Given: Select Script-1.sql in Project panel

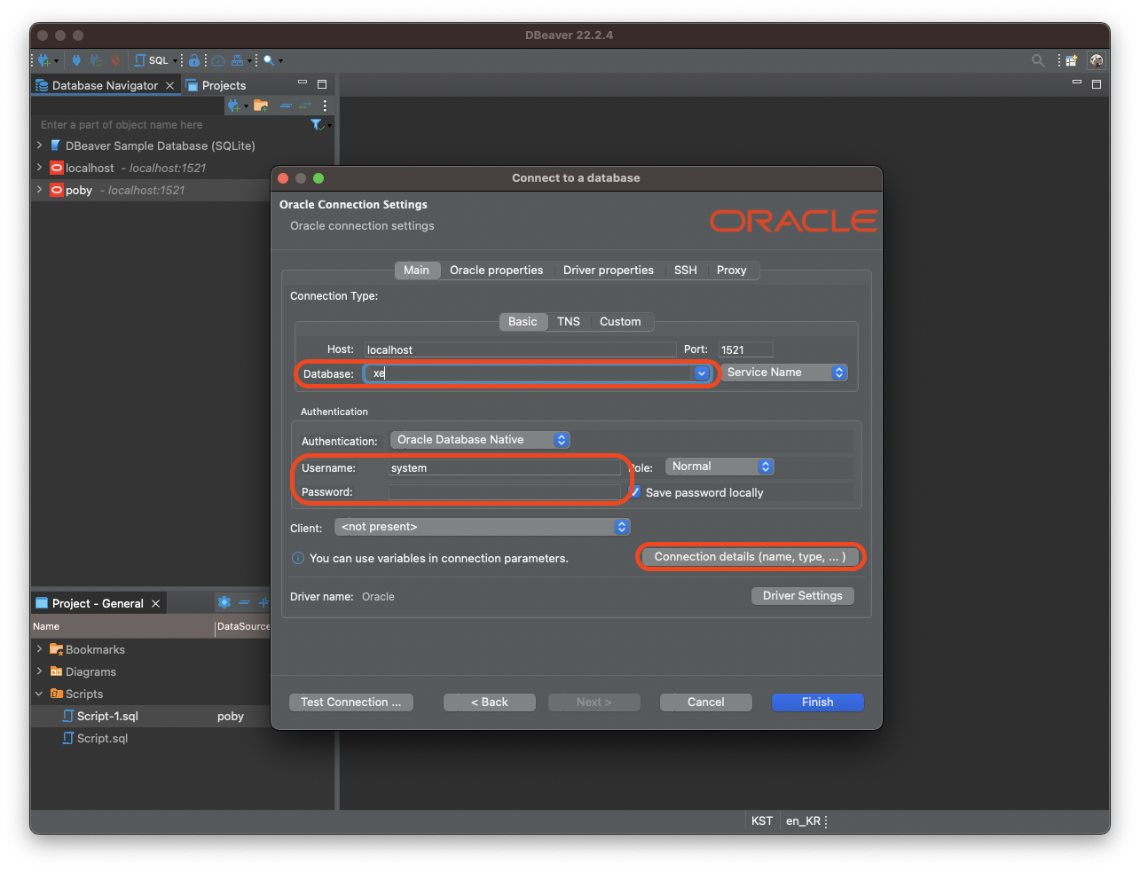Looking at the screenshot, I should click(107, 716).
